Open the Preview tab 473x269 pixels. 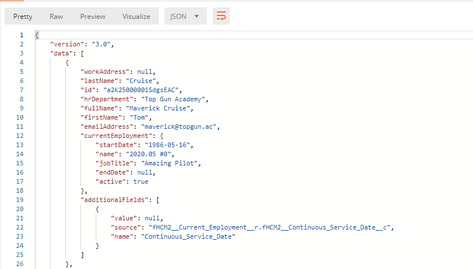tap(93, 17)
